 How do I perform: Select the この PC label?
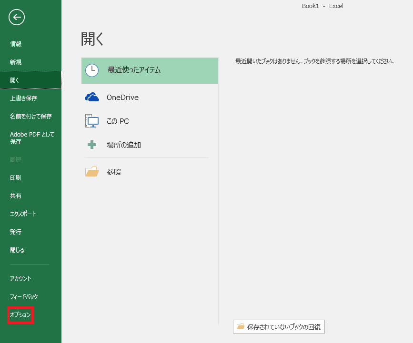point(118,121)
